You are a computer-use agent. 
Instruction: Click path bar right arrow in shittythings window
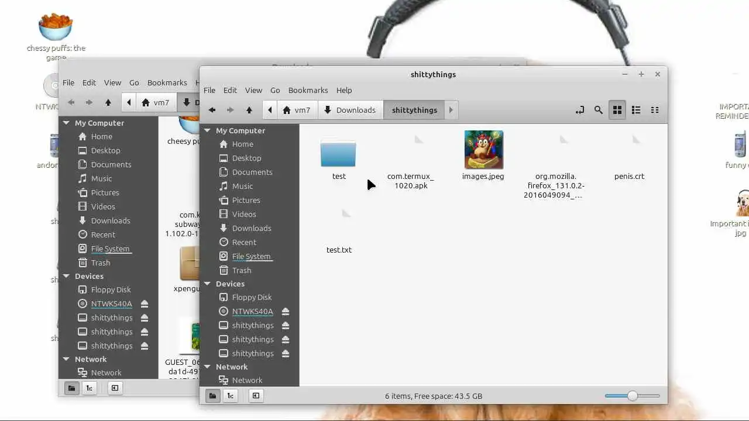[x=451, y=110]
